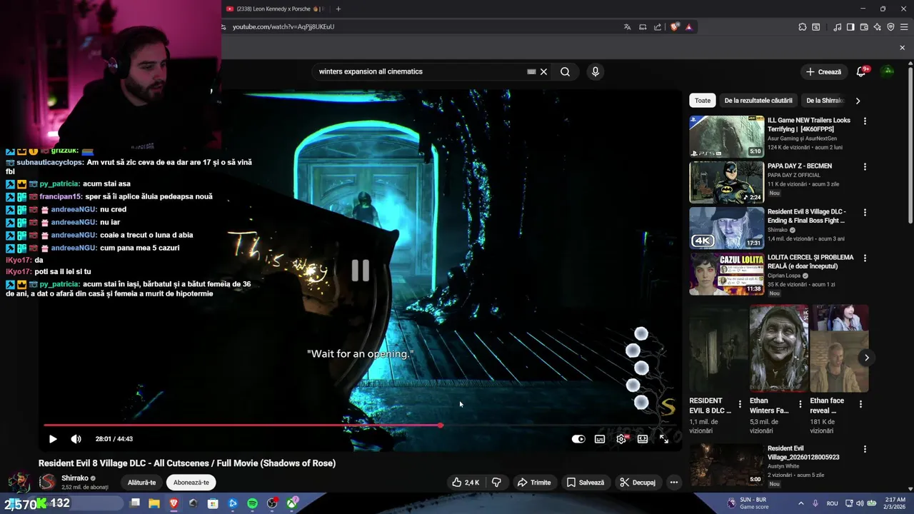The image size is (914, 514).
Task: Expand filter chips with right arrow
Action: click(858, 101)
